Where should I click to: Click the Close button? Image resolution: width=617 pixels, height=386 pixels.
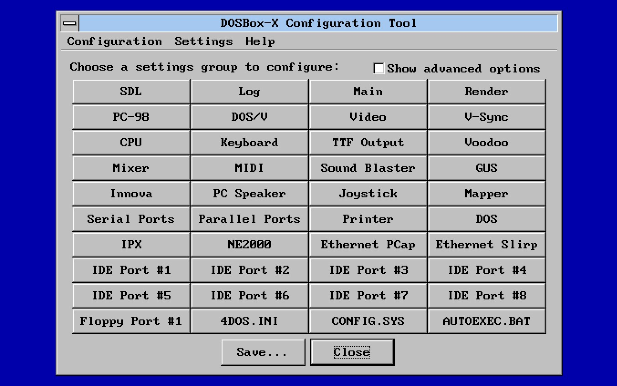352,351
